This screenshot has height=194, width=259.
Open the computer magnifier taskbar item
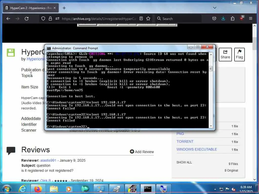(163, 189)
